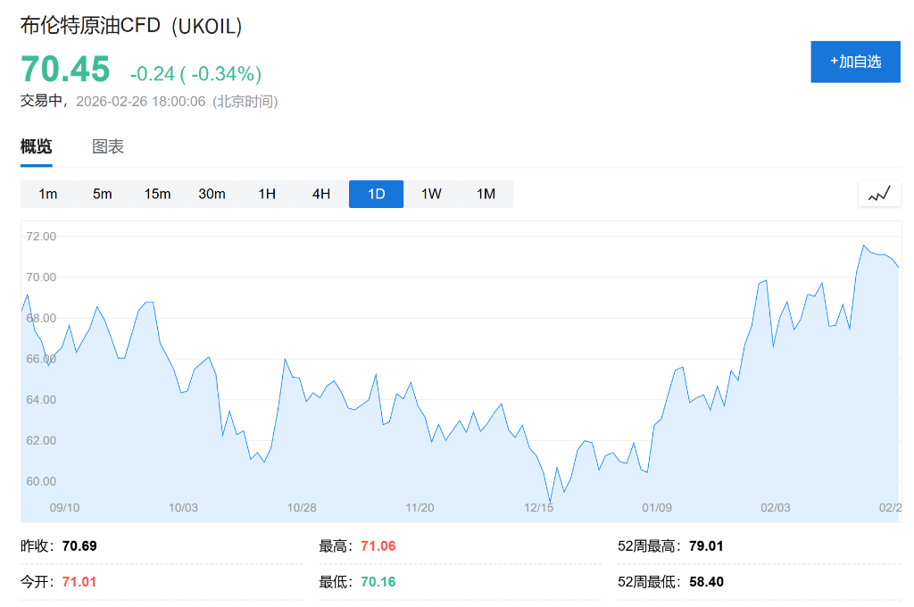
Task: Click the current price 70.45
Action: [65, 70]
